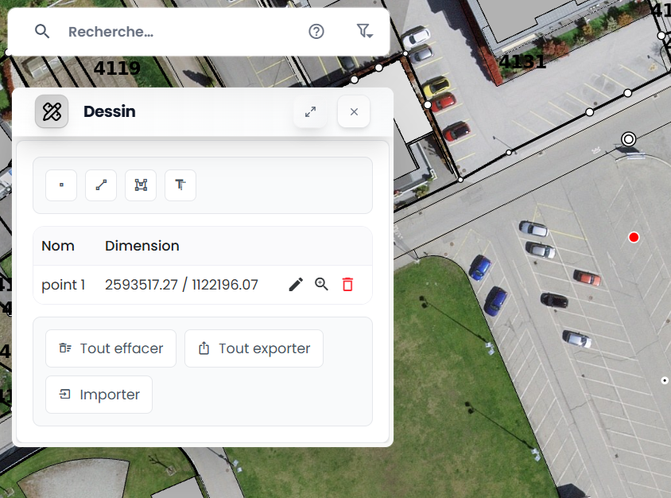Select the text annotation tool
The image size is (671, 498).
click(180, 185)
